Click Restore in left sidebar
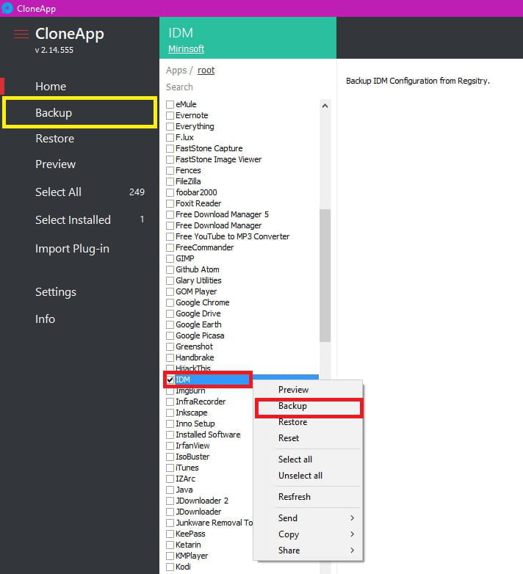Viewport: 523px width, 574px height. click(55, 139)
